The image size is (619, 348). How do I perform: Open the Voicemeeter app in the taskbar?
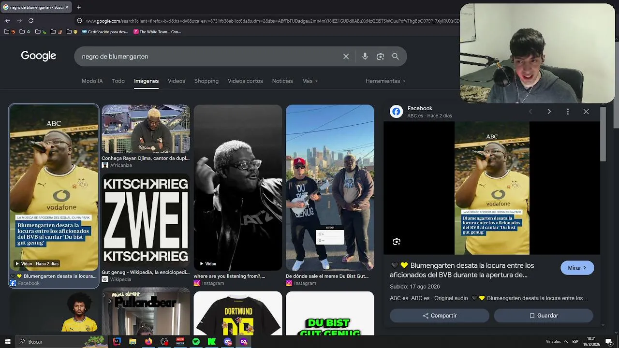[180, 342]
